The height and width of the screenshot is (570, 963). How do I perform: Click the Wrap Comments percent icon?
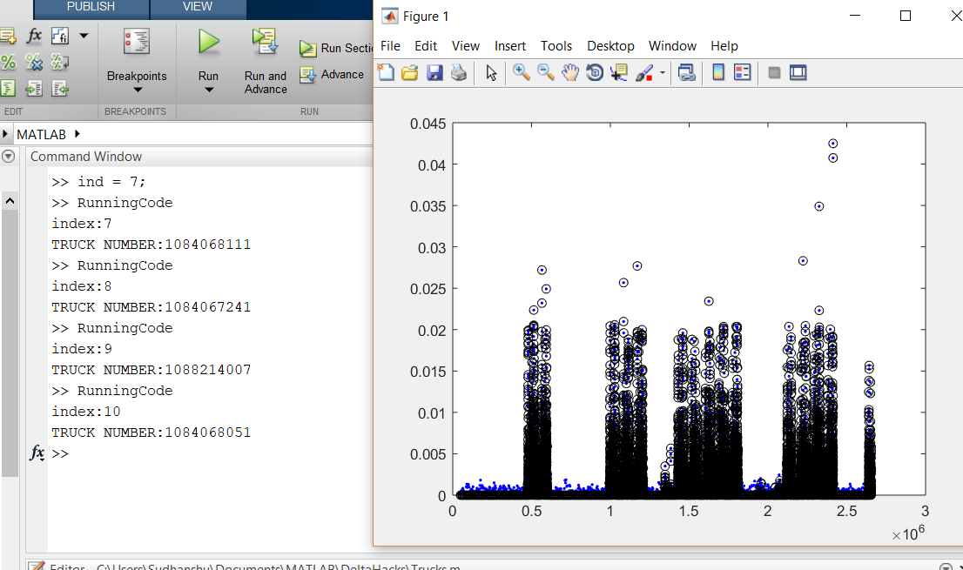click(59, 62)
